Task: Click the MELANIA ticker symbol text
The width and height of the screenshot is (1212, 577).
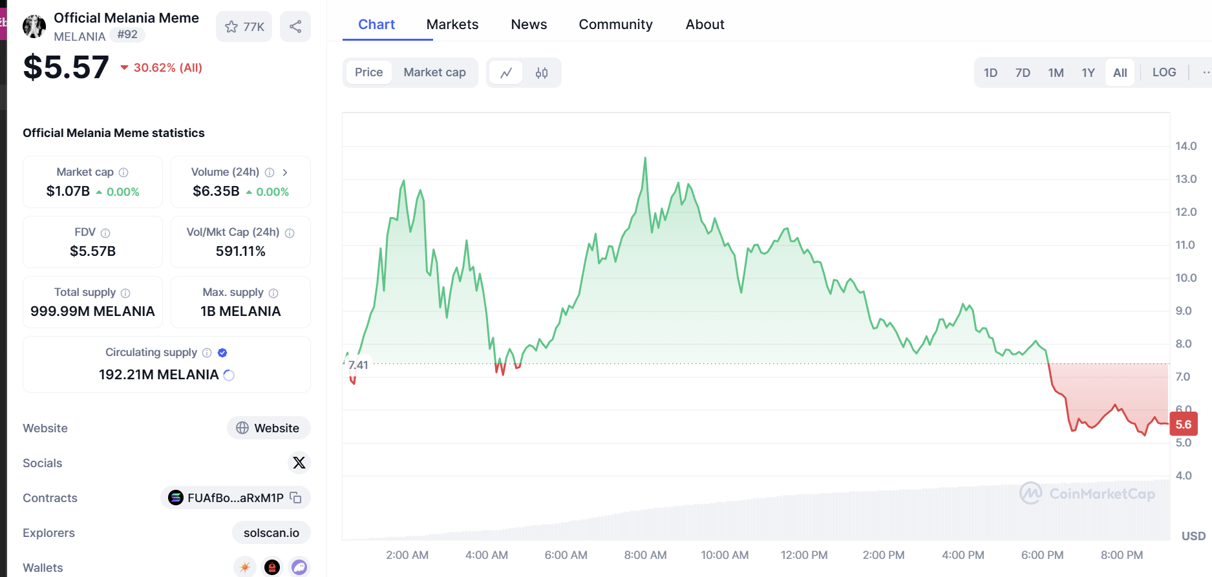Action: (x=80, y=36)
